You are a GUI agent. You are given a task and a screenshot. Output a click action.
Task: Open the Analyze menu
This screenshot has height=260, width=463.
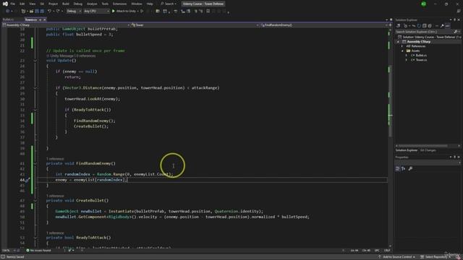coord(92,4)
